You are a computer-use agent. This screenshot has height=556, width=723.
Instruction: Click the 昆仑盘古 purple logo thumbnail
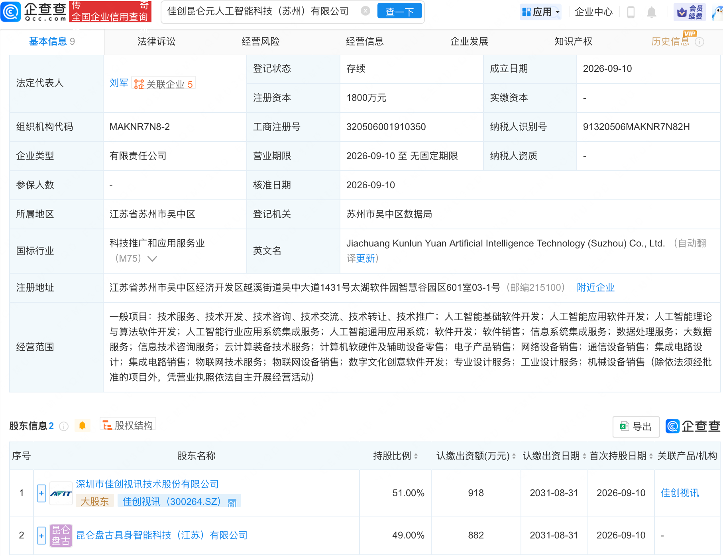(61, 536)
